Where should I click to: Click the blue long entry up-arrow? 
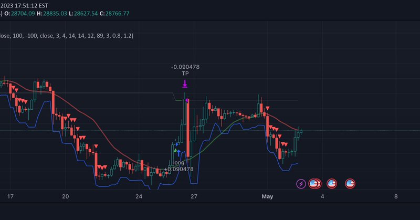(178, 153)
